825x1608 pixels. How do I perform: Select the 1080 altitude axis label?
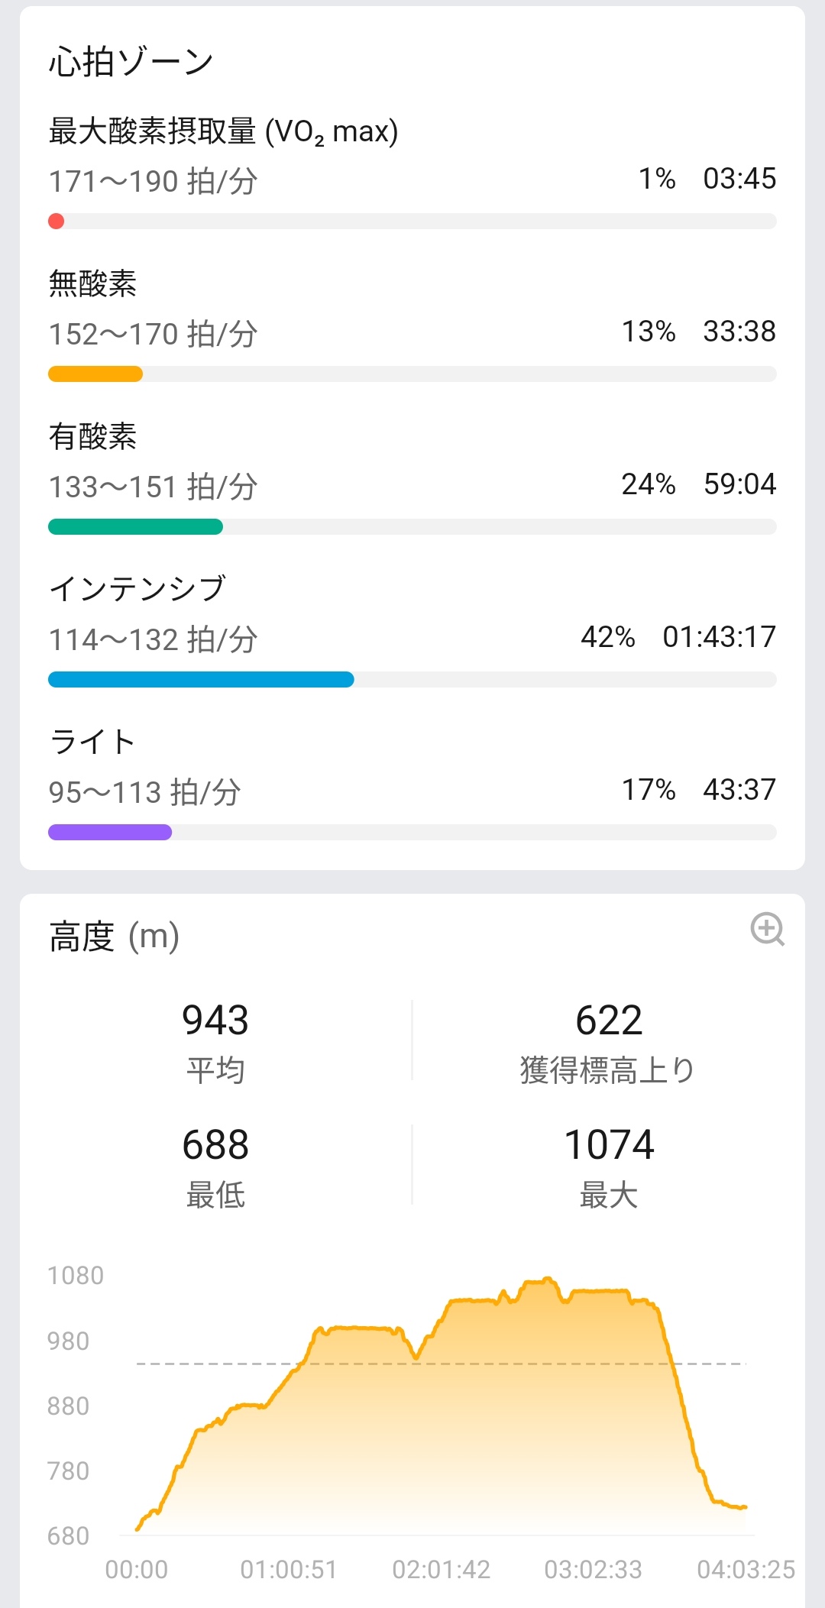point(75,1276)
